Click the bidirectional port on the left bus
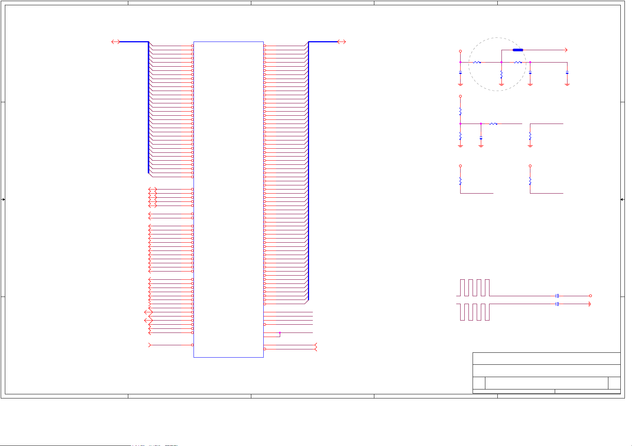Image resolution: width=632 pixels, height=446 pixels. point(116,42)
